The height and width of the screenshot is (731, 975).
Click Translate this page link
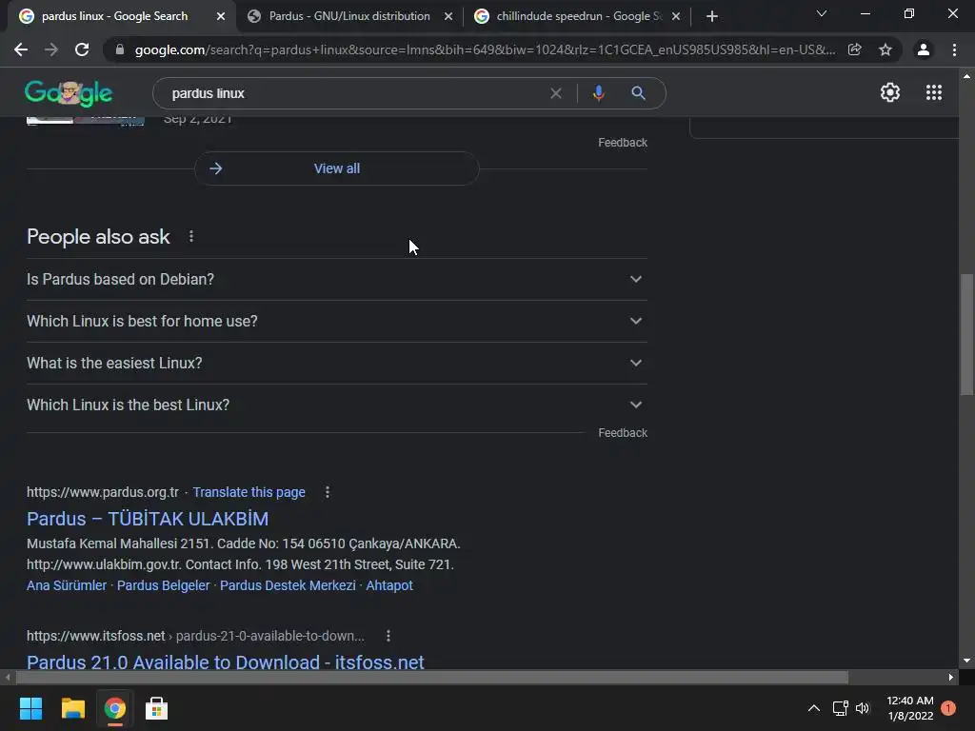(249, 492)
